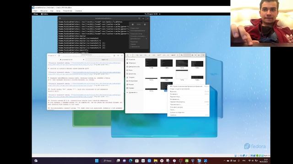
Task: Switch to second gedit tab report.md
Action: pyautogui.click(x=105, y=60)
